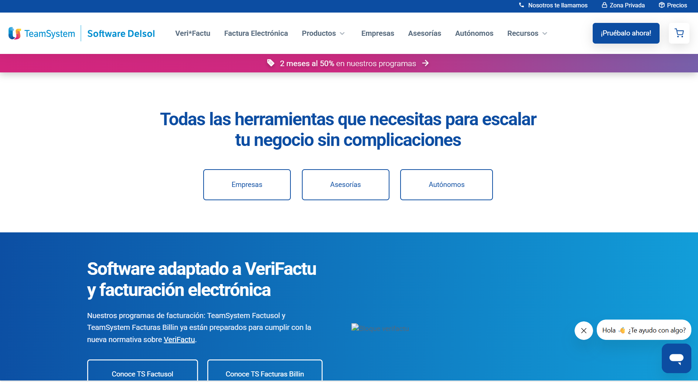Open the shopping cart icon
698x382 pixels.
pos(679,33)
